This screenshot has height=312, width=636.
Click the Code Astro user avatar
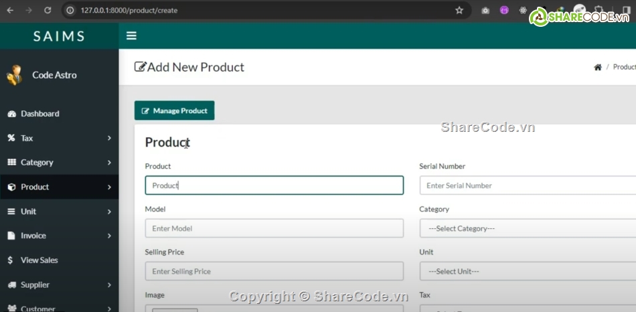click(14, 75)
